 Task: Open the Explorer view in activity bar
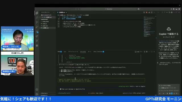(37, 13)
